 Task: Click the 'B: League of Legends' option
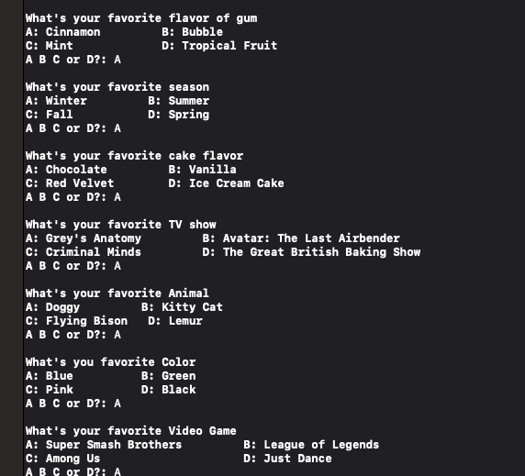(311, 445)
